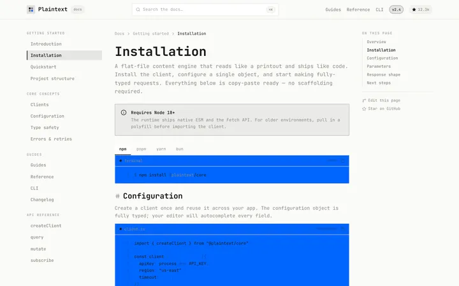Click the Plaintext site title
The image size is (459, 286).
pyautogui.click(x=53, y=10)
